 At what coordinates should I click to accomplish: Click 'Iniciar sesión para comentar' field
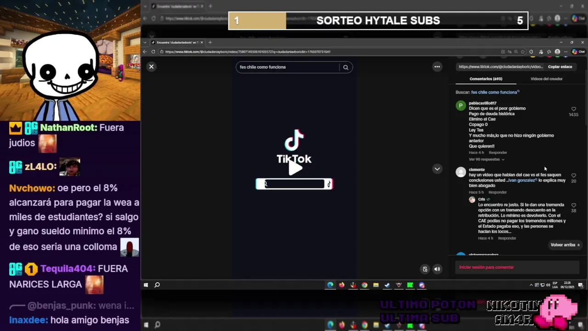(517, 267)
